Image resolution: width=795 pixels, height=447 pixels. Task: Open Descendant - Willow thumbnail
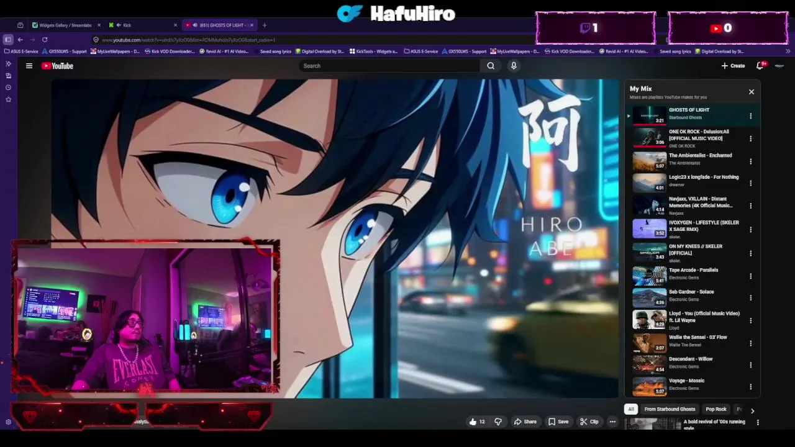649,364
